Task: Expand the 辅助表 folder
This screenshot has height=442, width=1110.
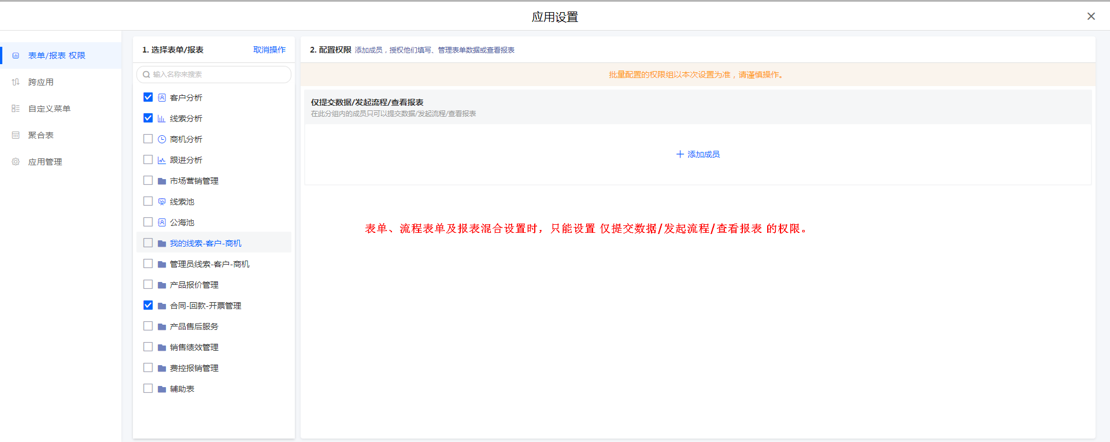Action: coord(182,389)
